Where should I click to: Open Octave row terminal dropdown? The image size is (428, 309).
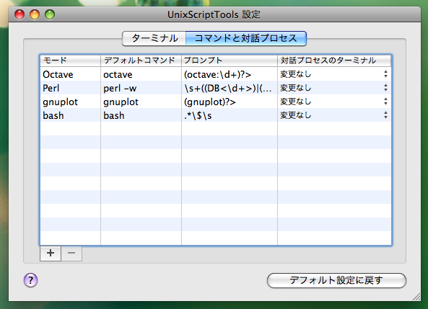(x=334, y=74)
